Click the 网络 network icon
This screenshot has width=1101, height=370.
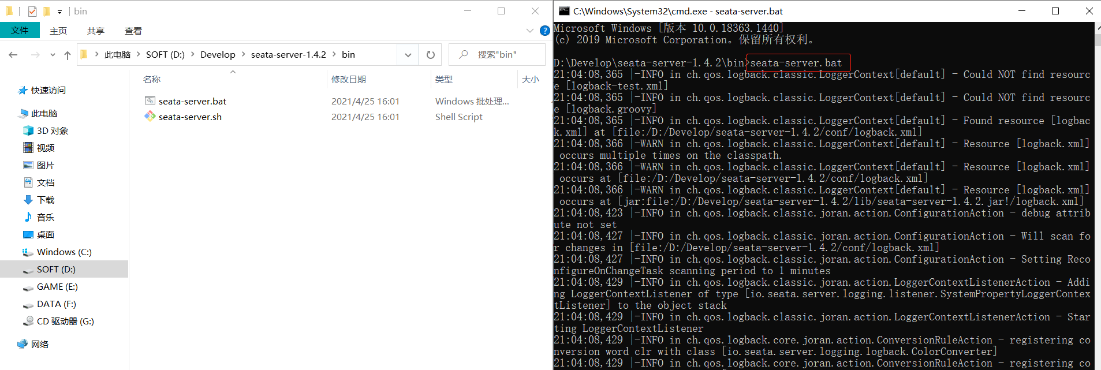pos(23,344)
